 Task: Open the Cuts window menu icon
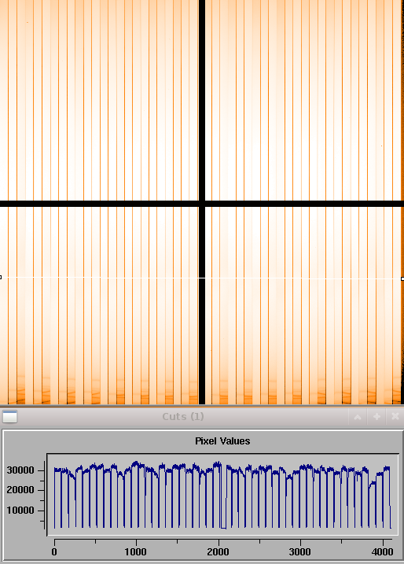(9, 417)
